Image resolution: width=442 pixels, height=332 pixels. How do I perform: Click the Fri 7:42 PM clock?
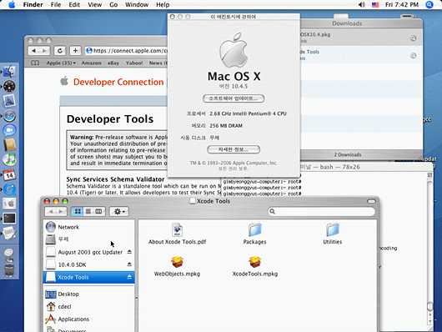click(402, 4)
